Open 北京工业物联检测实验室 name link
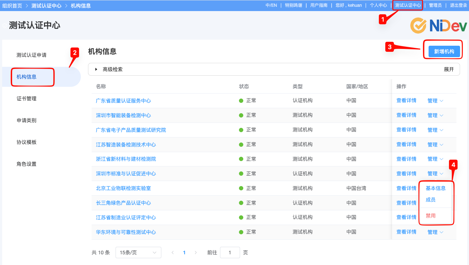 (x=123, y=188)
